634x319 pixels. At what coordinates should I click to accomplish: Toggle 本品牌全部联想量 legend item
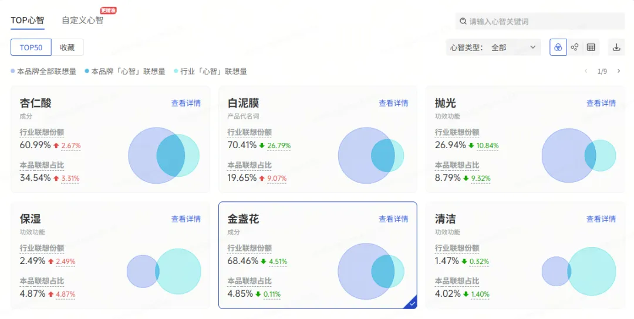pyautogui.click(x=44, y=71)
